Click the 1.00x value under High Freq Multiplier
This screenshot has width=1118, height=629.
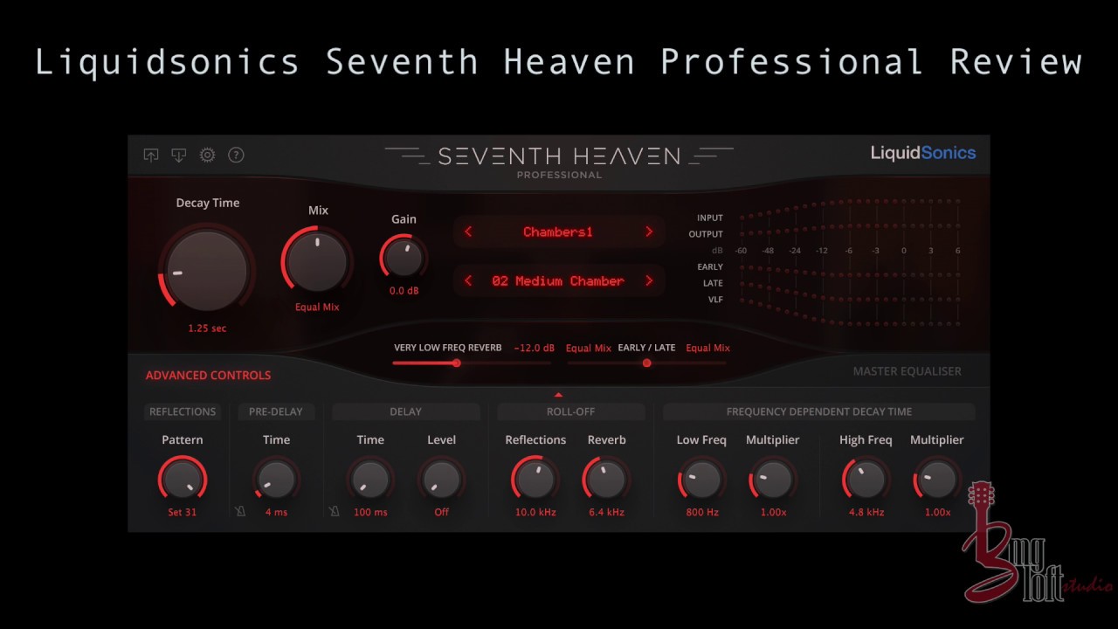(x=936, y=513)
